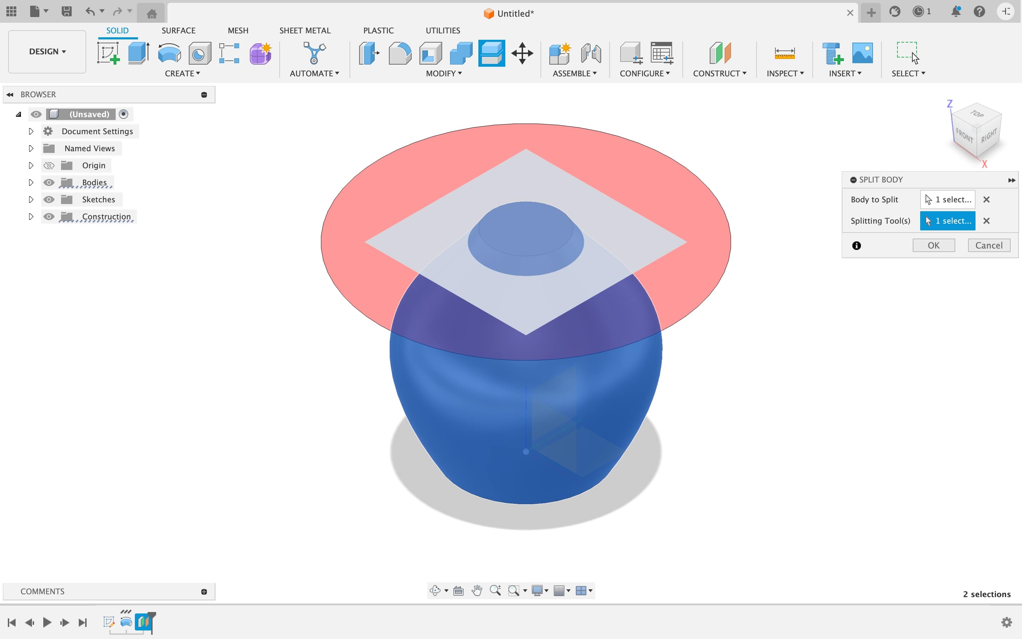Go to the Home tab icon

152,13
